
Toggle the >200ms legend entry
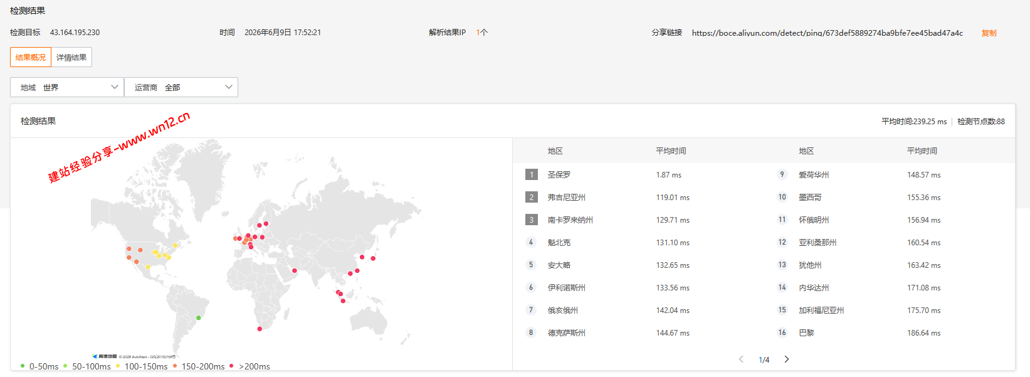click(250, 366)
